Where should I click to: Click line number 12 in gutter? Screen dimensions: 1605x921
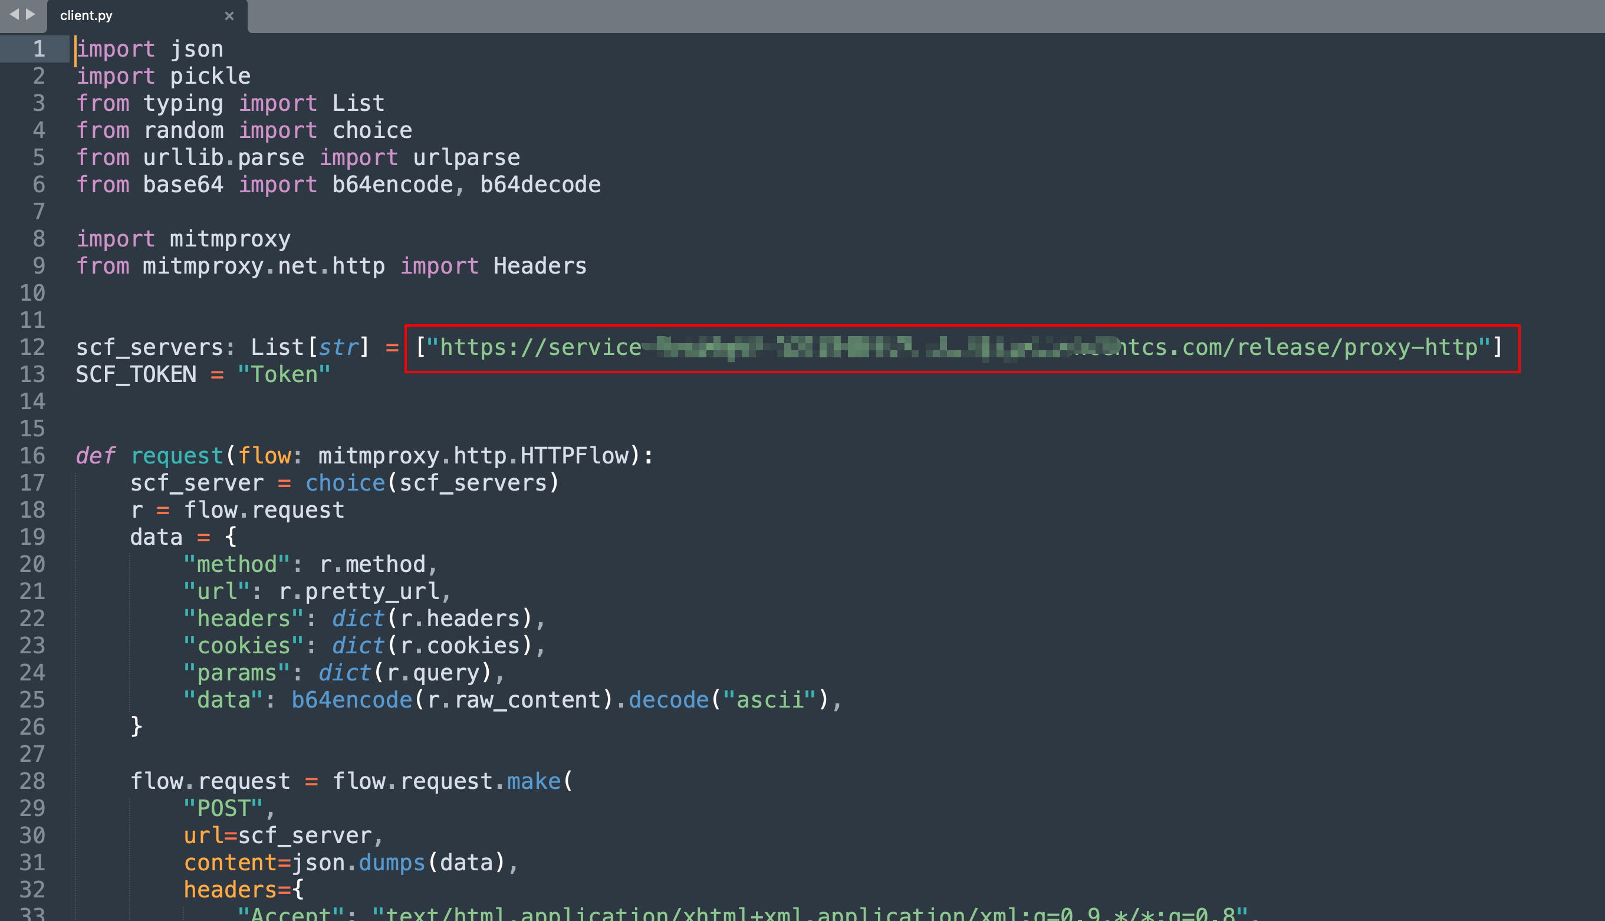tap(32, 347)
